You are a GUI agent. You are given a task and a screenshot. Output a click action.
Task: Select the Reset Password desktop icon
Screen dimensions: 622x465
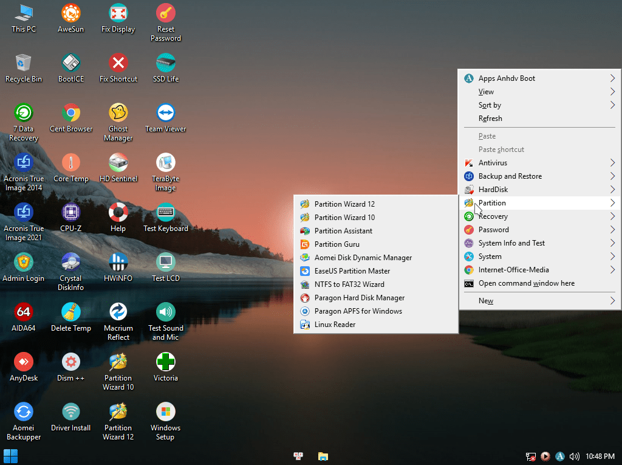point(166,22)
